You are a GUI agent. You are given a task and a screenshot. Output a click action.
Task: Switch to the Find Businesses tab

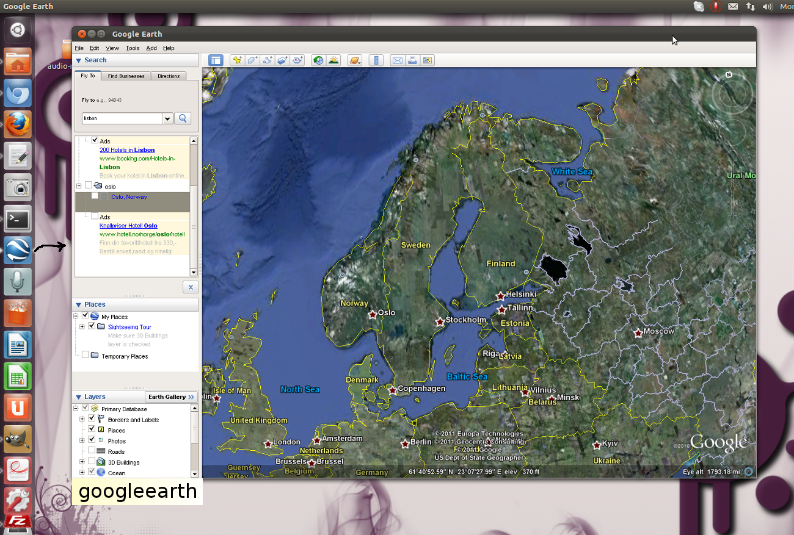126,76
